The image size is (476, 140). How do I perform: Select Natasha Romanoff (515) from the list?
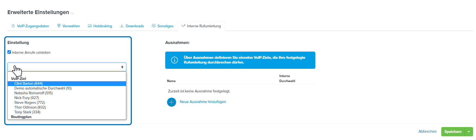tap(33, 93)
